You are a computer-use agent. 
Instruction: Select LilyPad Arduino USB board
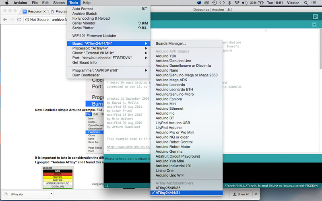click(186, 123)
